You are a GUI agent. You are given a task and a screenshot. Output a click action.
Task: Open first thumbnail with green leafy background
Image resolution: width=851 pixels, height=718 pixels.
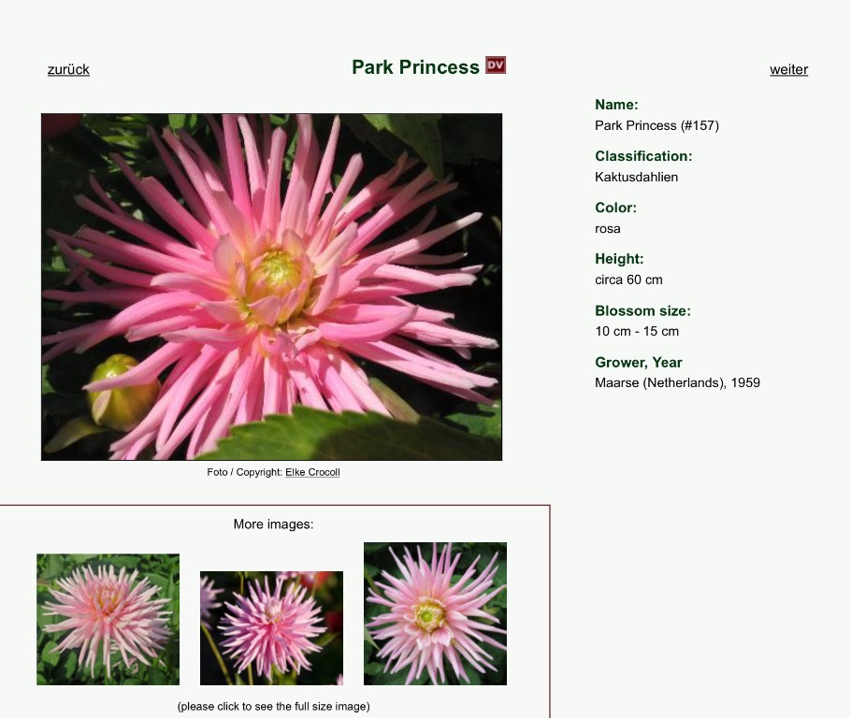[108, 619]
